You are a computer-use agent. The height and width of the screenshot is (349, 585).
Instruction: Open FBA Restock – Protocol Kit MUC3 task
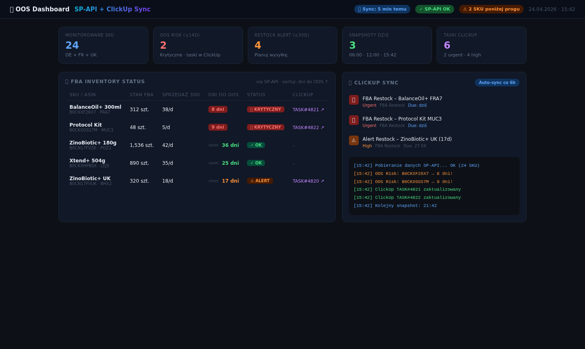pyautogui.click(x=402, y=119)
